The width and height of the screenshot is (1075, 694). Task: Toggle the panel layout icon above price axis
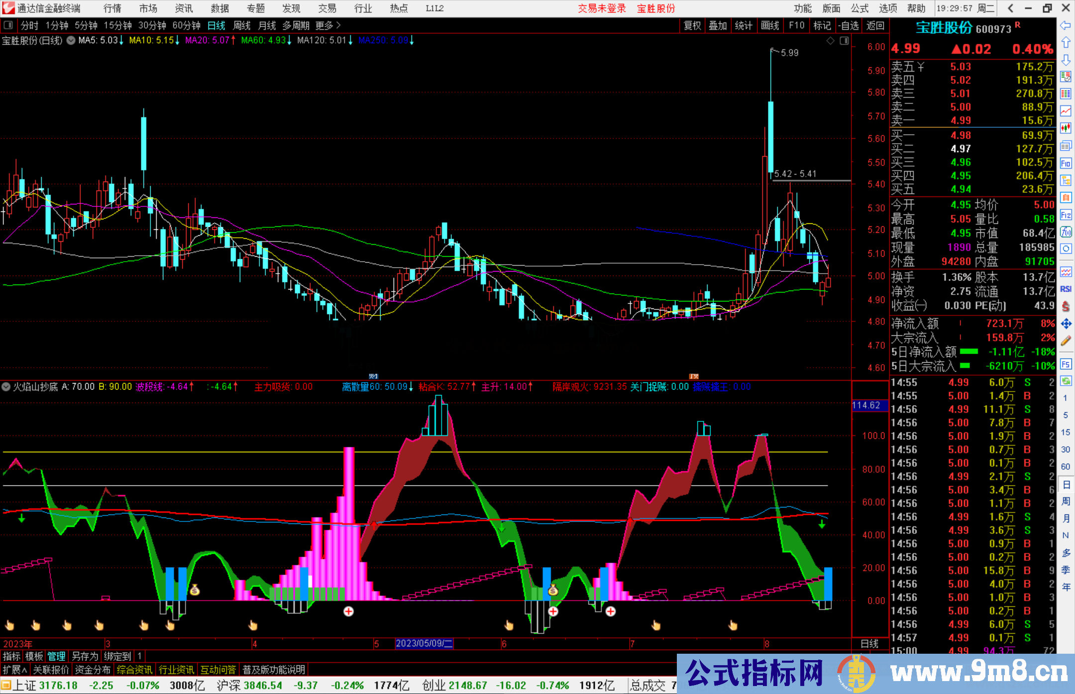click(x=844, y=41)
